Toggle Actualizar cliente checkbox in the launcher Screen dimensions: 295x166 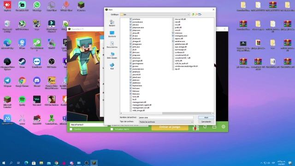pos(112,129)
